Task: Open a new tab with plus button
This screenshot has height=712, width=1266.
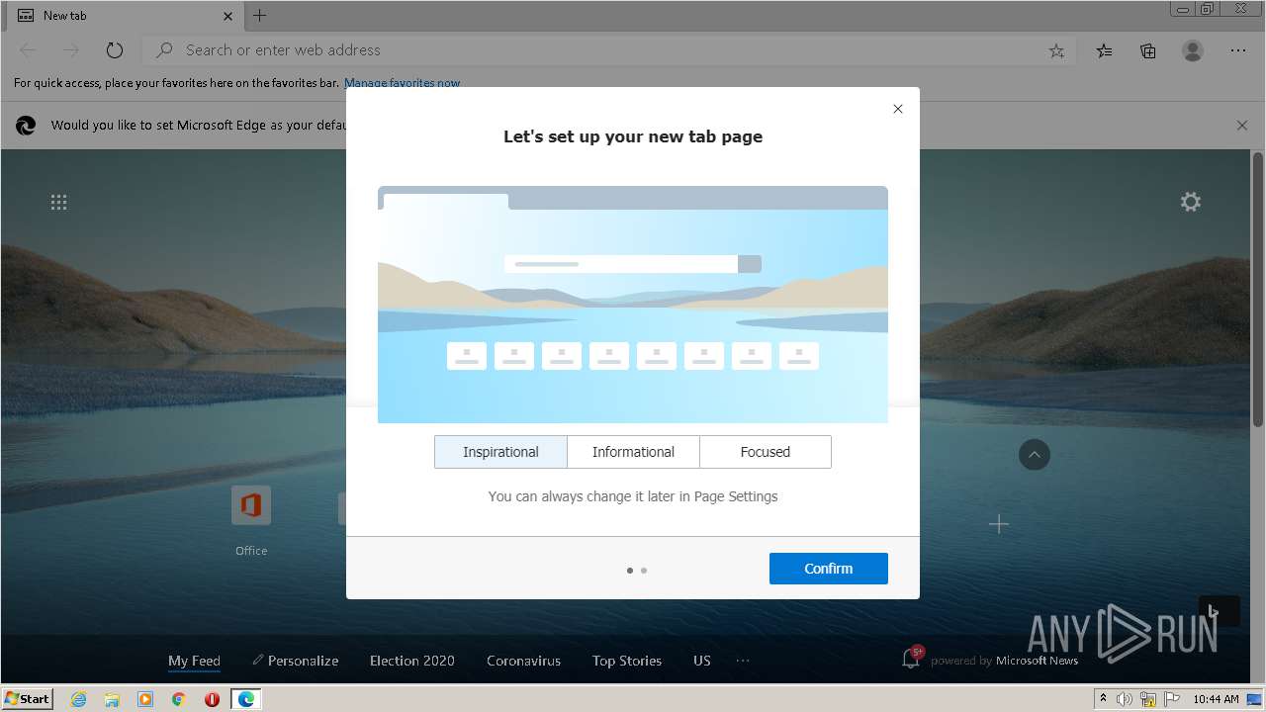Action: coord(260,16)
